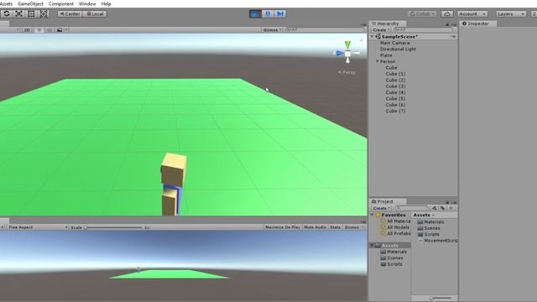Open the Free Aspect dropdown
Viewport: 537px width, 302px height.
coord(37,227)
